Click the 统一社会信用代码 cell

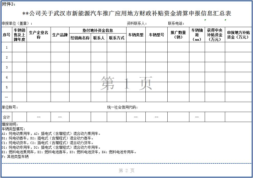122,107
